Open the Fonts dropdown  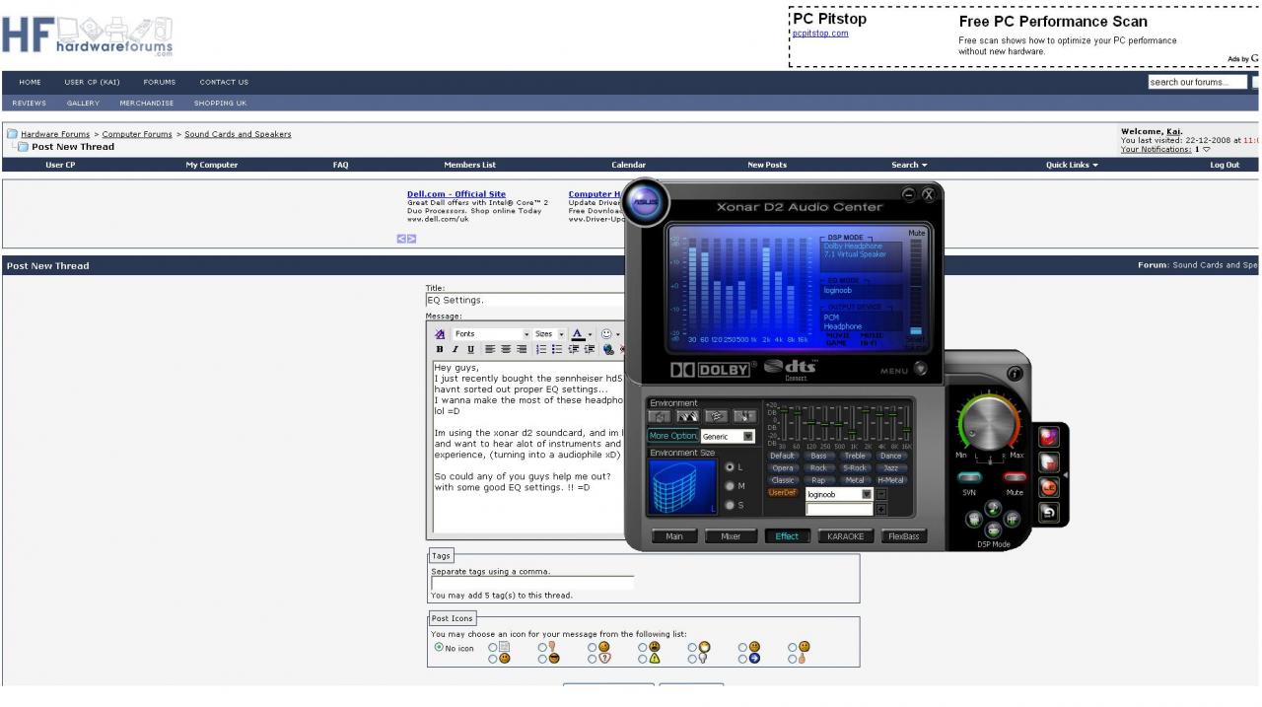click(x=491, y=334)
